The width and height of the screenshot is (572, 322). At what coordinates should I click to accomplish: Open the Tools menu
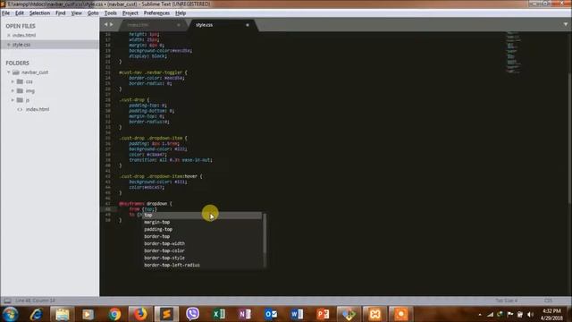tap(111, 13)
